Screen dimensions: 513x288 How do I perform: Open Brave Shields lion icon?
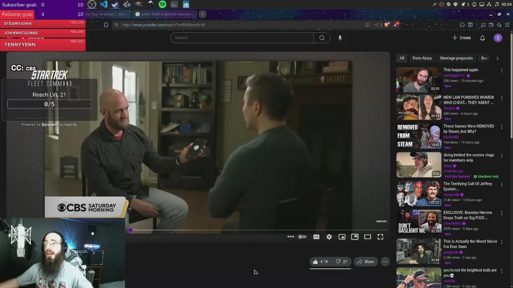coord(386,25)
